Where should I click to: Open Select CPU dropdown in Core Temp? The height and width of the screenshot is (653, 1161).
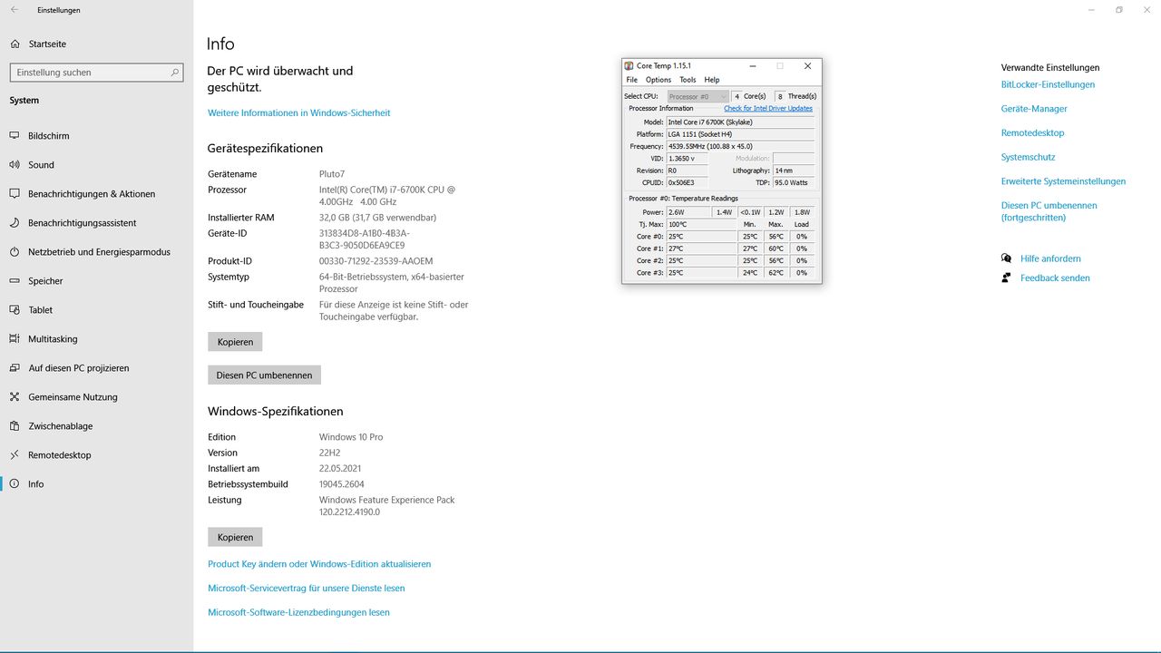pos(698,96)
